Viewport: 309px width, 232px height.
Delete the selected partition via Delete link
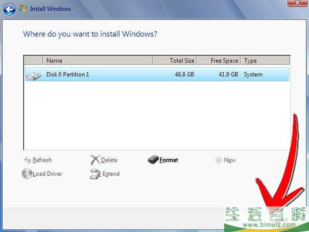109,160
